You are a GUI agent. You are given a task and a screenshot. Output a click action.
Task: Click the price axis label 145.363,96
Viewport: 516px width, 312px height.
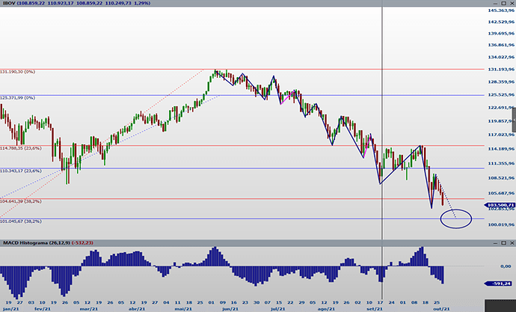[x=501, y=10]
